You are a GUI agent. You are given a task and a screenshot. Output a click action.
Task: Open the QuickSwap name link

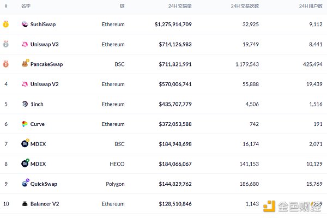pos(44,184)
